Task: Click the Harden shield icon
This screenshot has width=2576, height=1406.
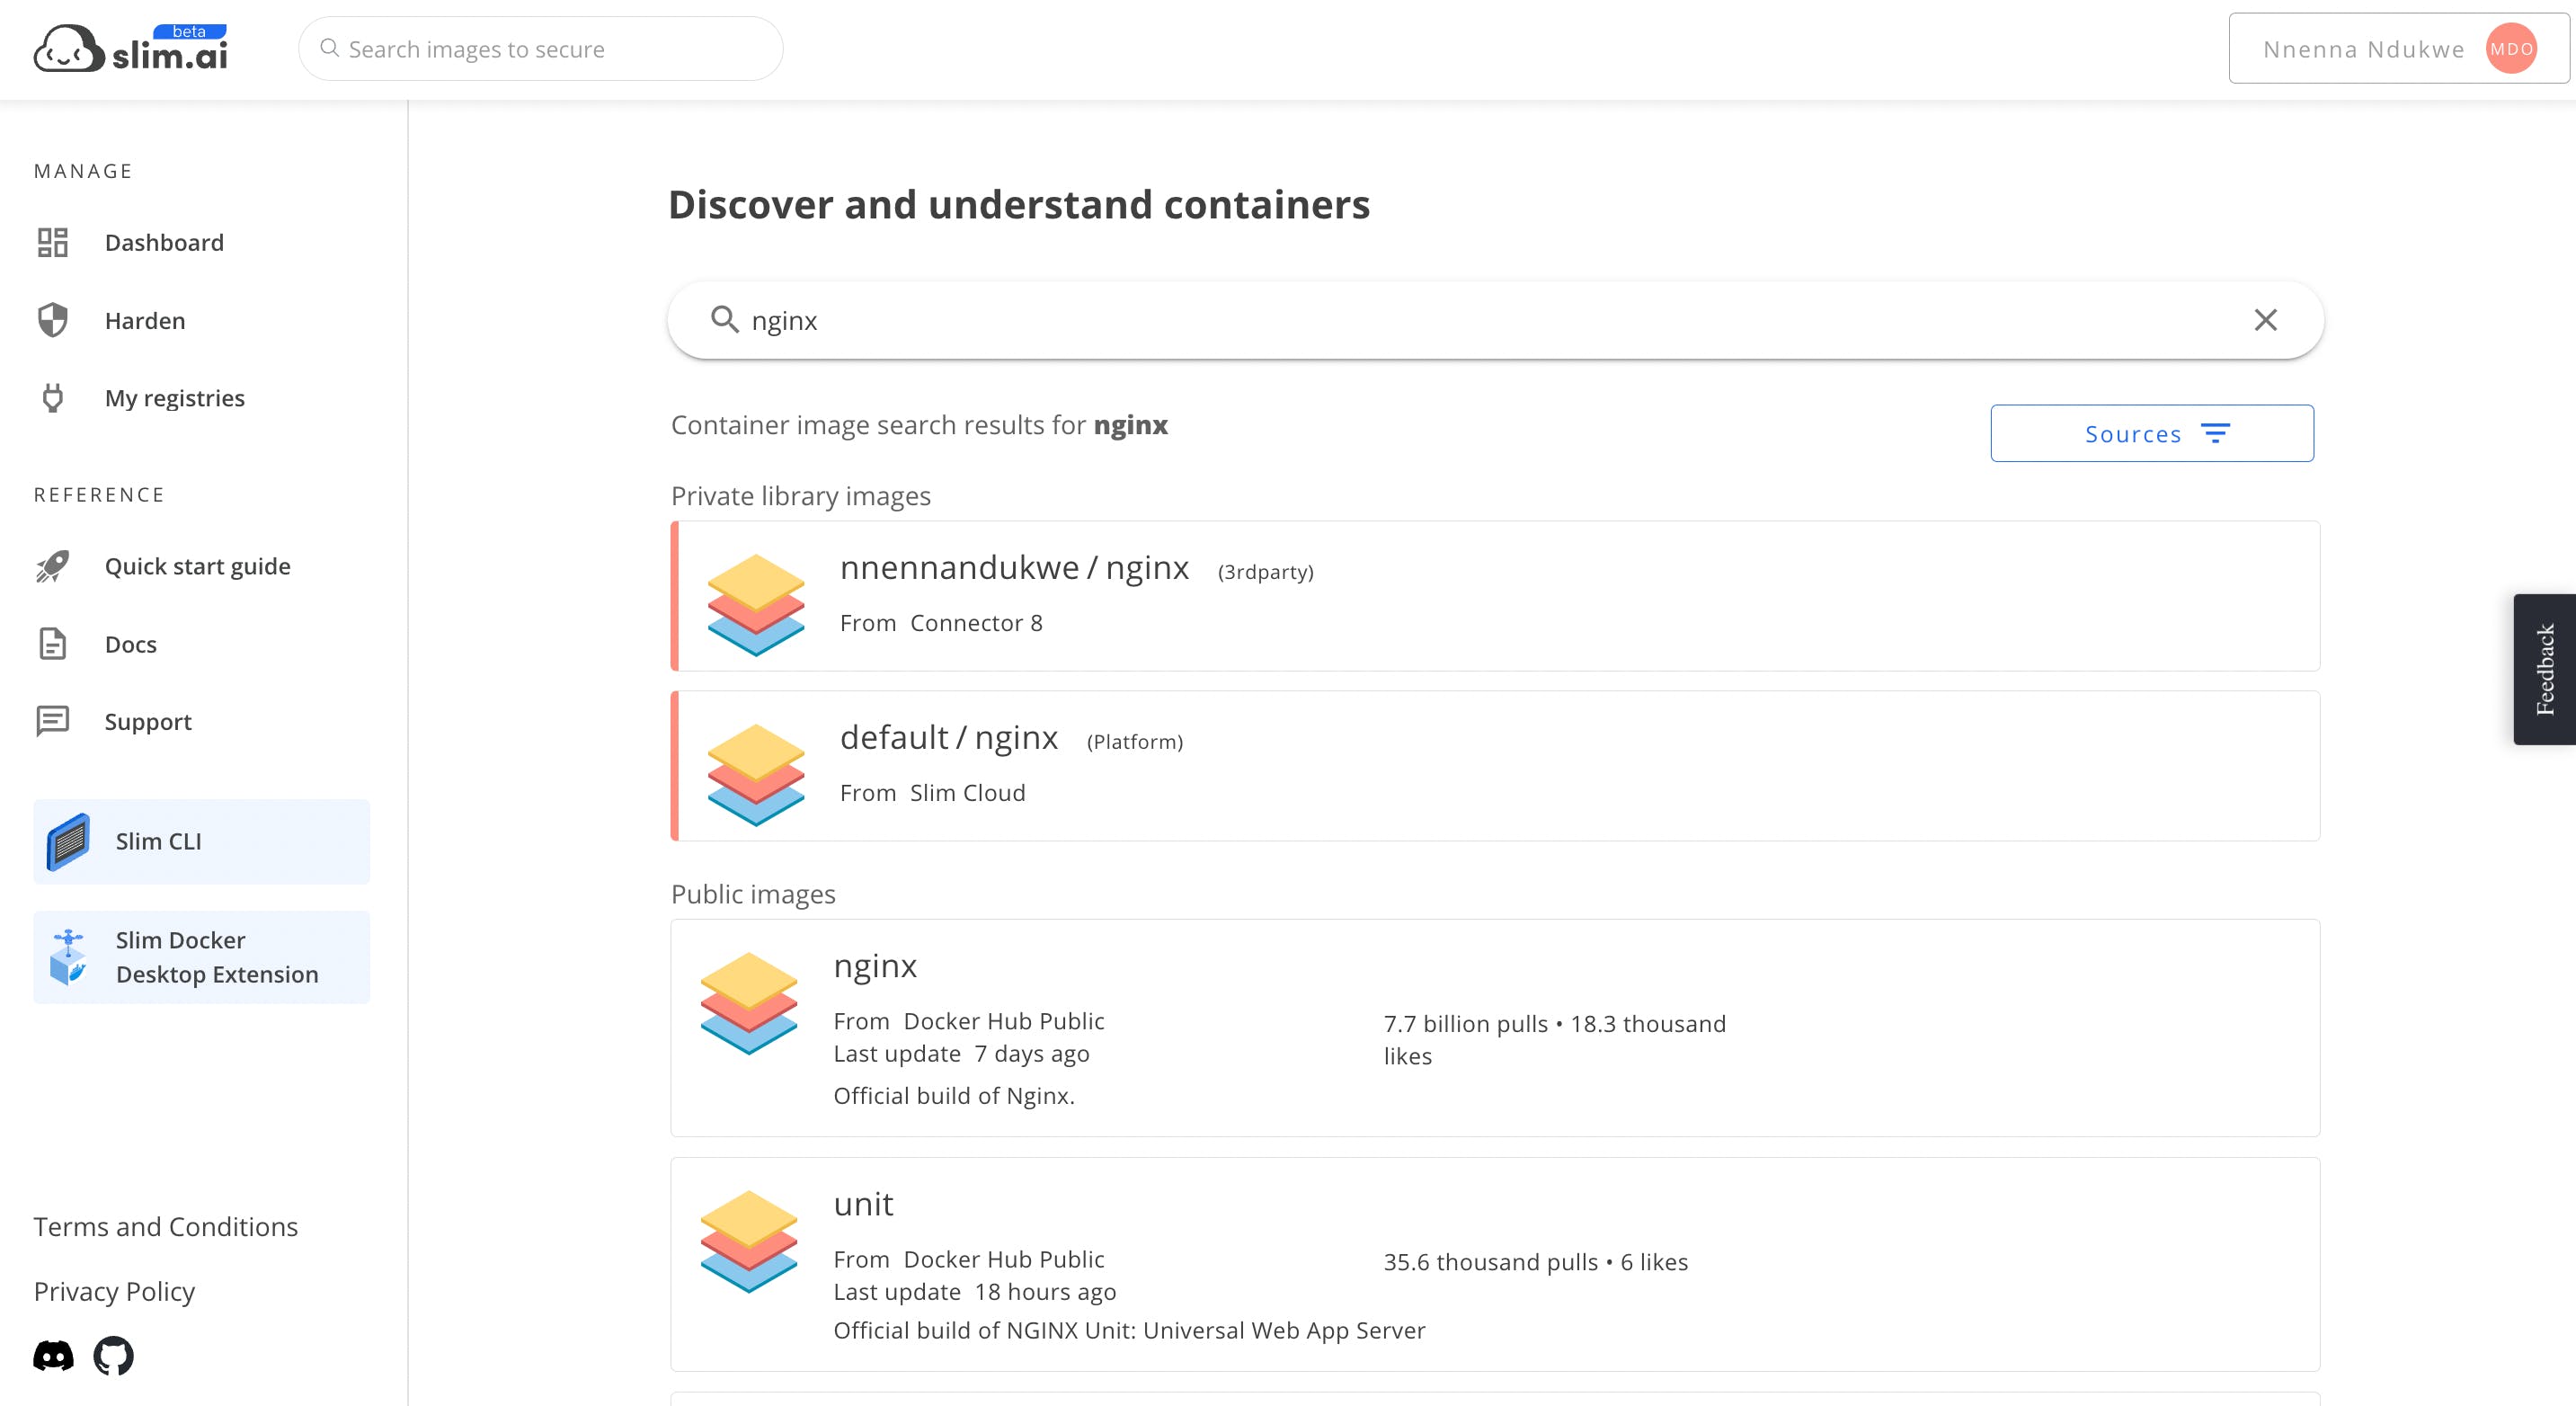Action: click(x=53, y=320)
